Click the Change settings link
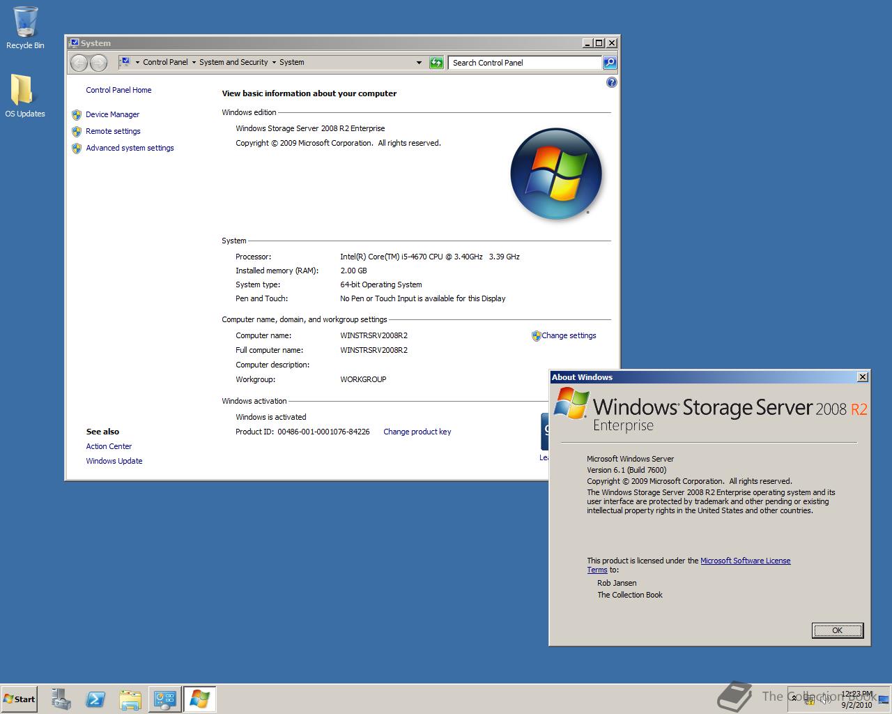892x714 pixels. [569, 335]
